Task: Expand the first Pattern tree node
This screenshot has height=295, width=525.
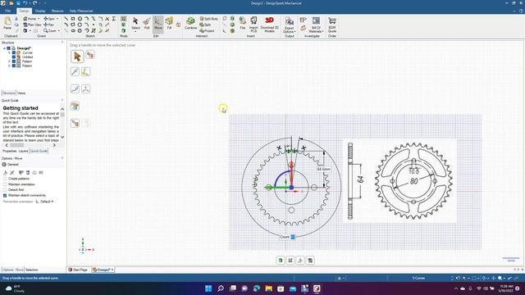Action: [9, 61]
